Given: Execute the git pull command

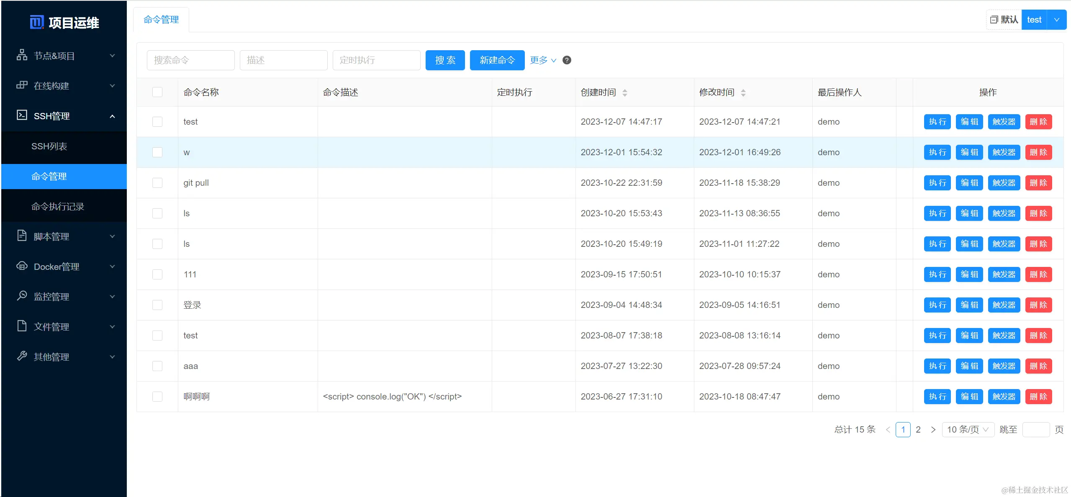Looking at the screenshot, I should 937,183.
